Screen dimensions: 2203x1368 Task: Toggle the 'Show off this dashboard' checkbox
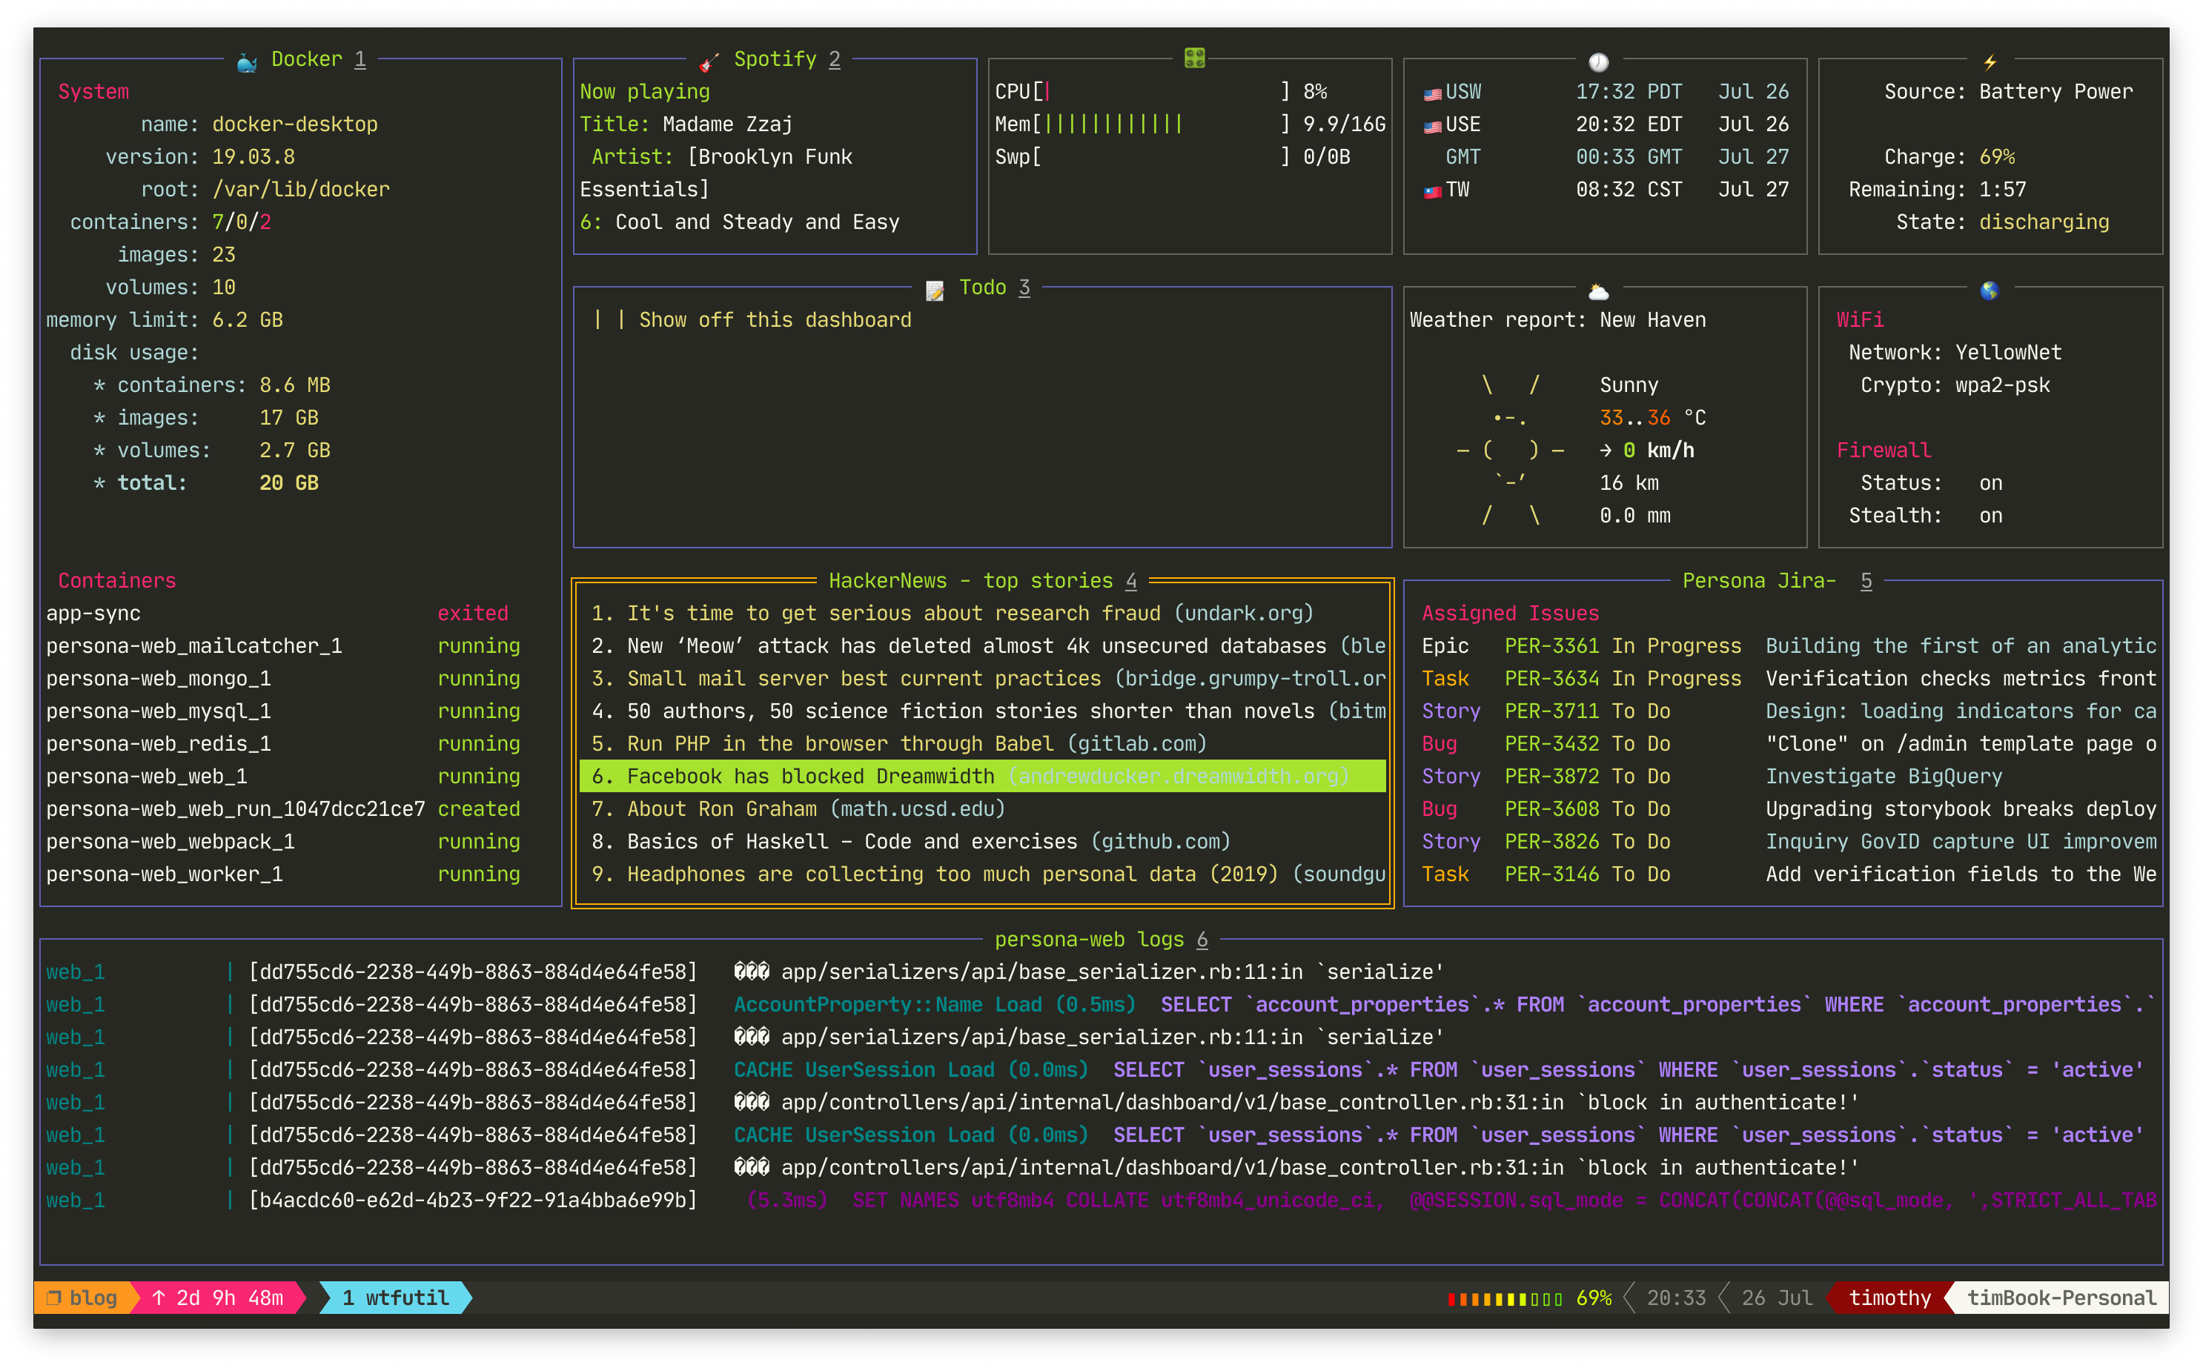pyautogui.click(x=609, y=320)
